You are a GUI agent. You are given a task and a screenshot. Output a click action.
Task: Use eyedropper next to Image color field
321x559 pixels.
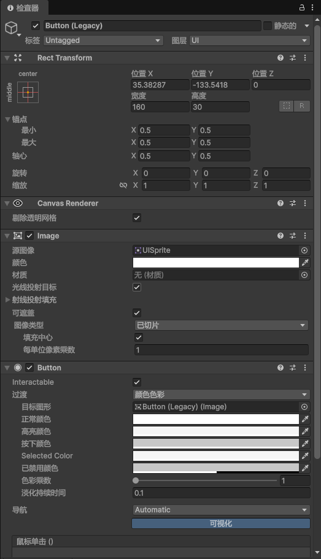click(x=305, y=263)
